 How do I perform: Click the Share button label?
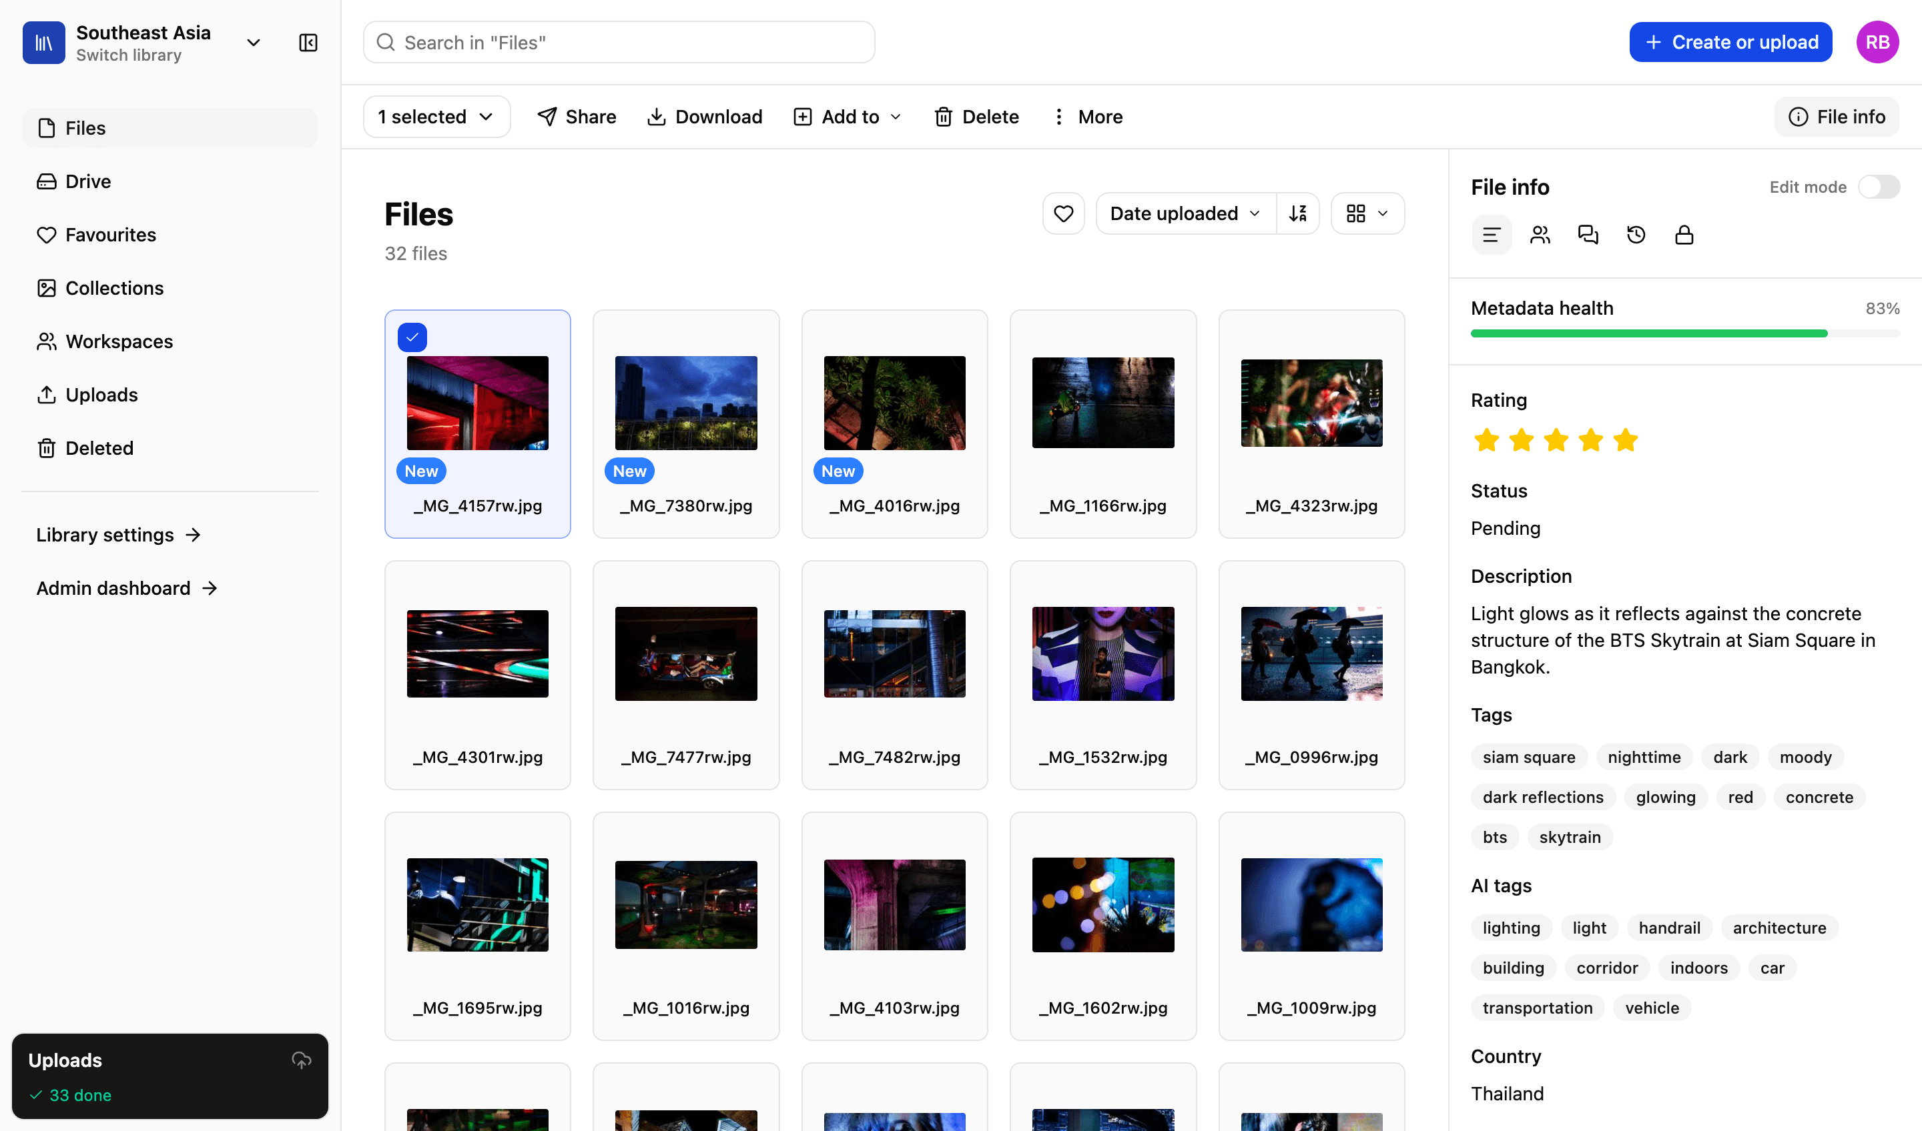pos(591,117)
